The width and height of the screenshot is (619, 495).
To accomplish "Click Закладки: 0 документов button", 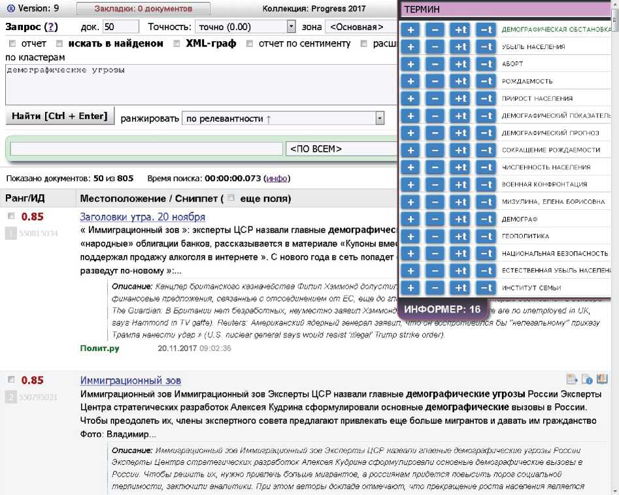I will pyautogui.click(x=143, y=9).
